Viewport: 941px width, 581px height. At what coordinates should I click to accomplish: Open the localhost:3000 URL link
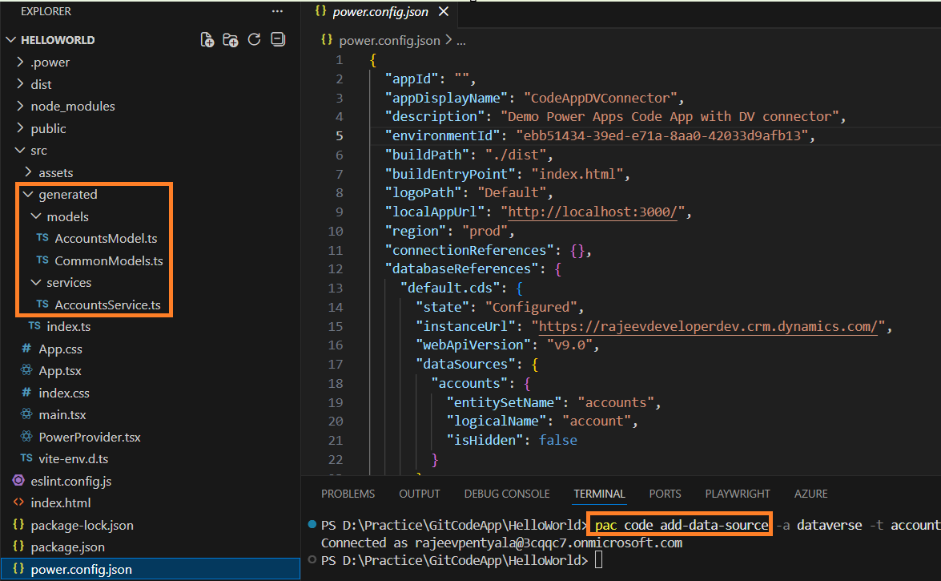595,212
